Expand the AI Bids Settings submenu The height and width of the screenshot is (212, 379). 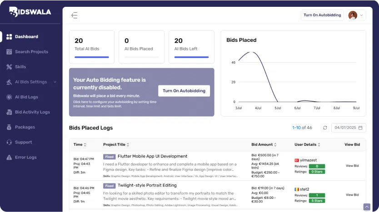tap(55, 82)
